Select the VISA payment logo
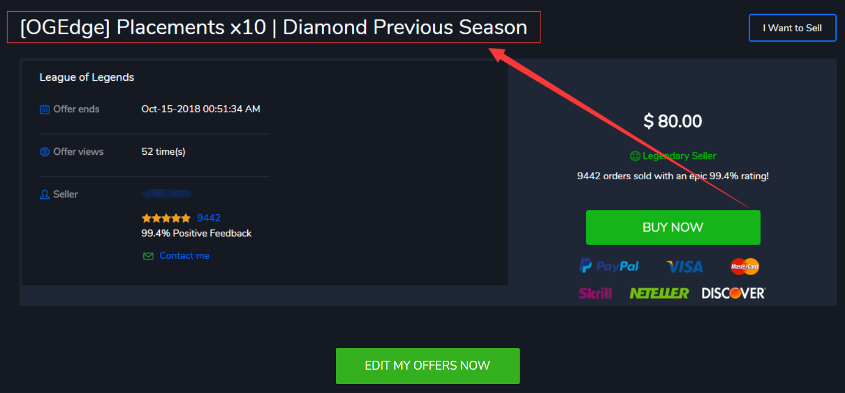The height and width of the screenshot is (393, 845). click(685, 267)
